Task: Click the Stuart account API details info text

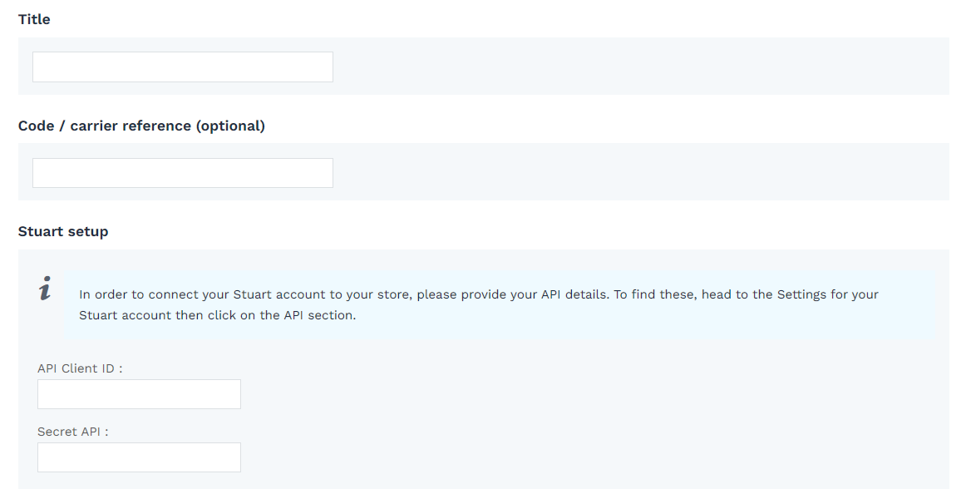Action: (479, 304)
